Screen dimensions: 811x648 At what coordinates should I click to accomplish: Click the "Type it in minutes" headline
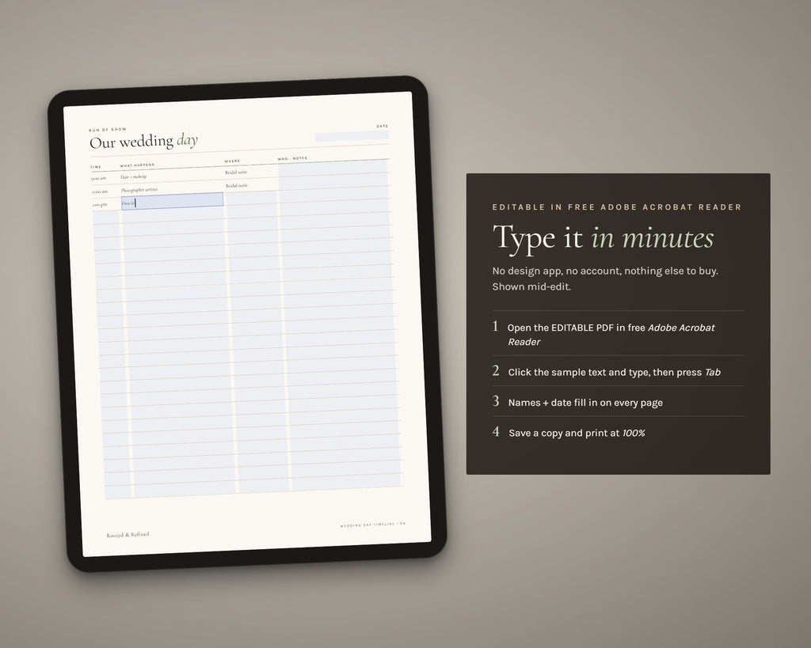[603, 238]
